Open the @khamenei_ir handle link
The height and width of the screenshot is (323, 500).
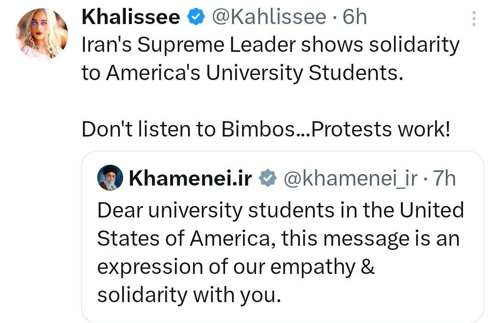pos(350,178)
